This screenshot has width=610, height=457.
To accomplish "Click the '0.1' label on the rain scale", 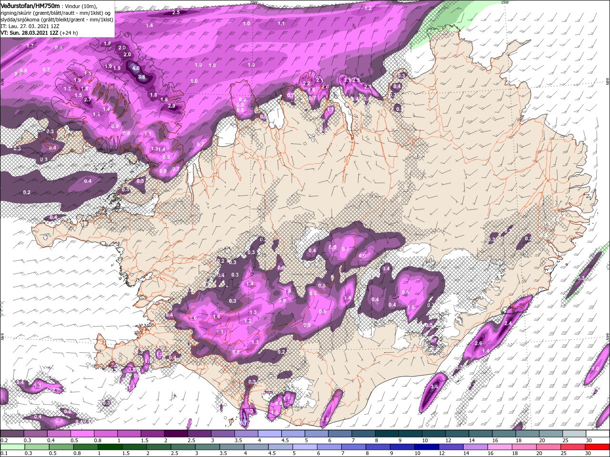I will 3,453.
